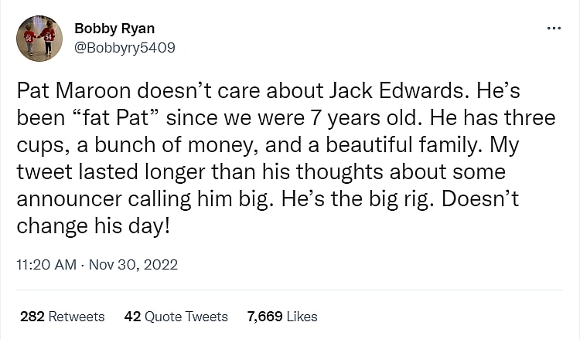
Task: Click "Pat Maroon" at the tweet's start
Action: (x=65, y=92)
